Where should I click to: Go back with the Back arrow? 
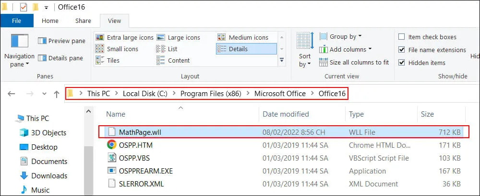coord(12,94)
